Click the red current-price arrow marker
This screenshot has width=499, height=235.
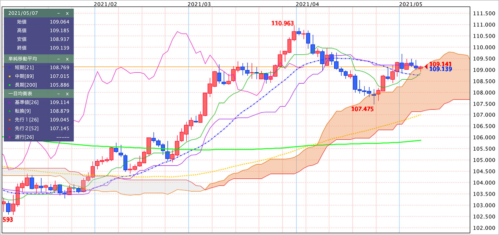click(x=426, y=66)
